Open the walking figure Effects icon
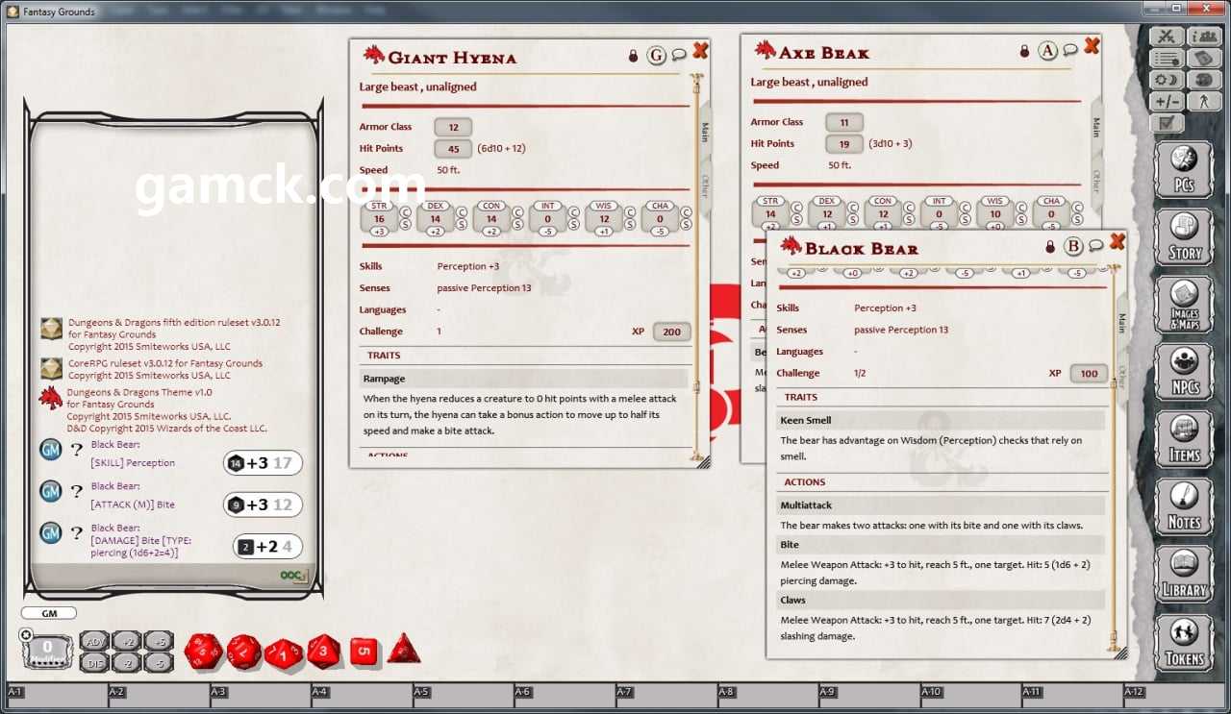 click(x=1204, y=101)
